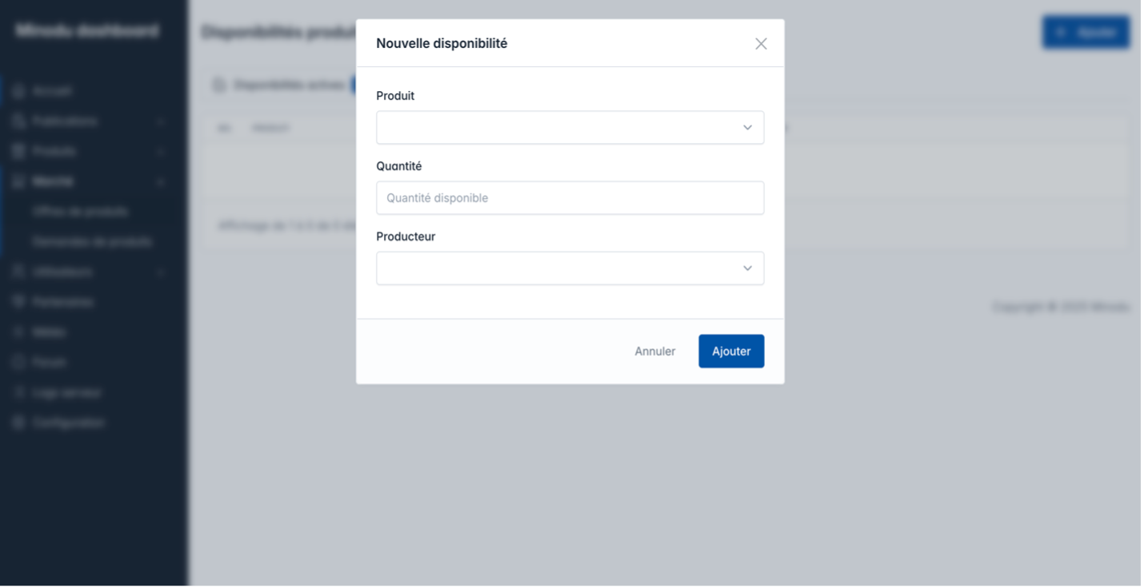Click the top-right Ajouter page button
Image resolution: width=1144 pixels, height=588 pixels.
tap(1086, 32)
